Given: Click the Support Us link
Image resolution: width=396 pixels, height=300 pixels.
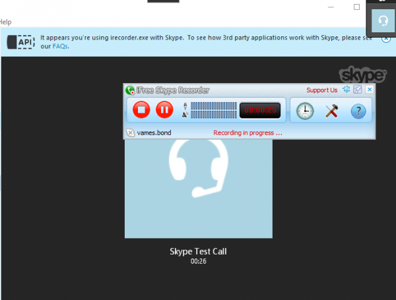Looking at the screenshot, I should [322, 90].
